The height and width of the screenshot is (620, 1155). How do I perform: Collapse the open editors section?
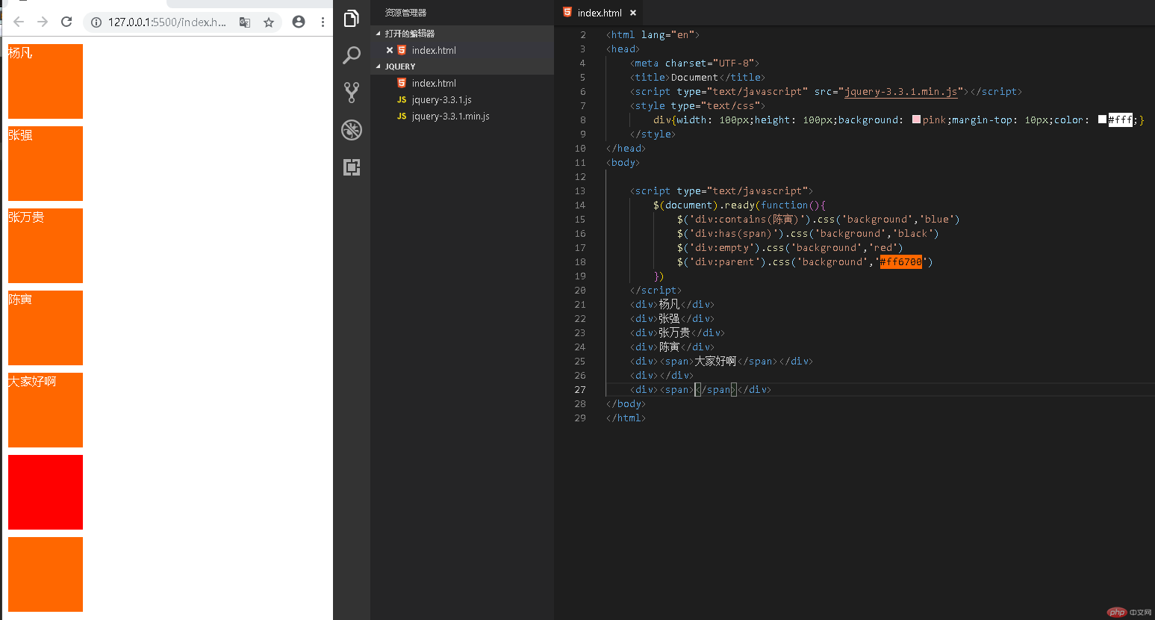[x=462, y=34]
